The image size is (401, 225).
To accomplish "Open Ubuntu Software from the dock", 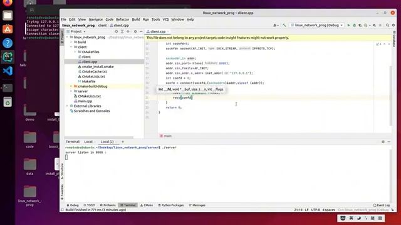I will [8, 29].
